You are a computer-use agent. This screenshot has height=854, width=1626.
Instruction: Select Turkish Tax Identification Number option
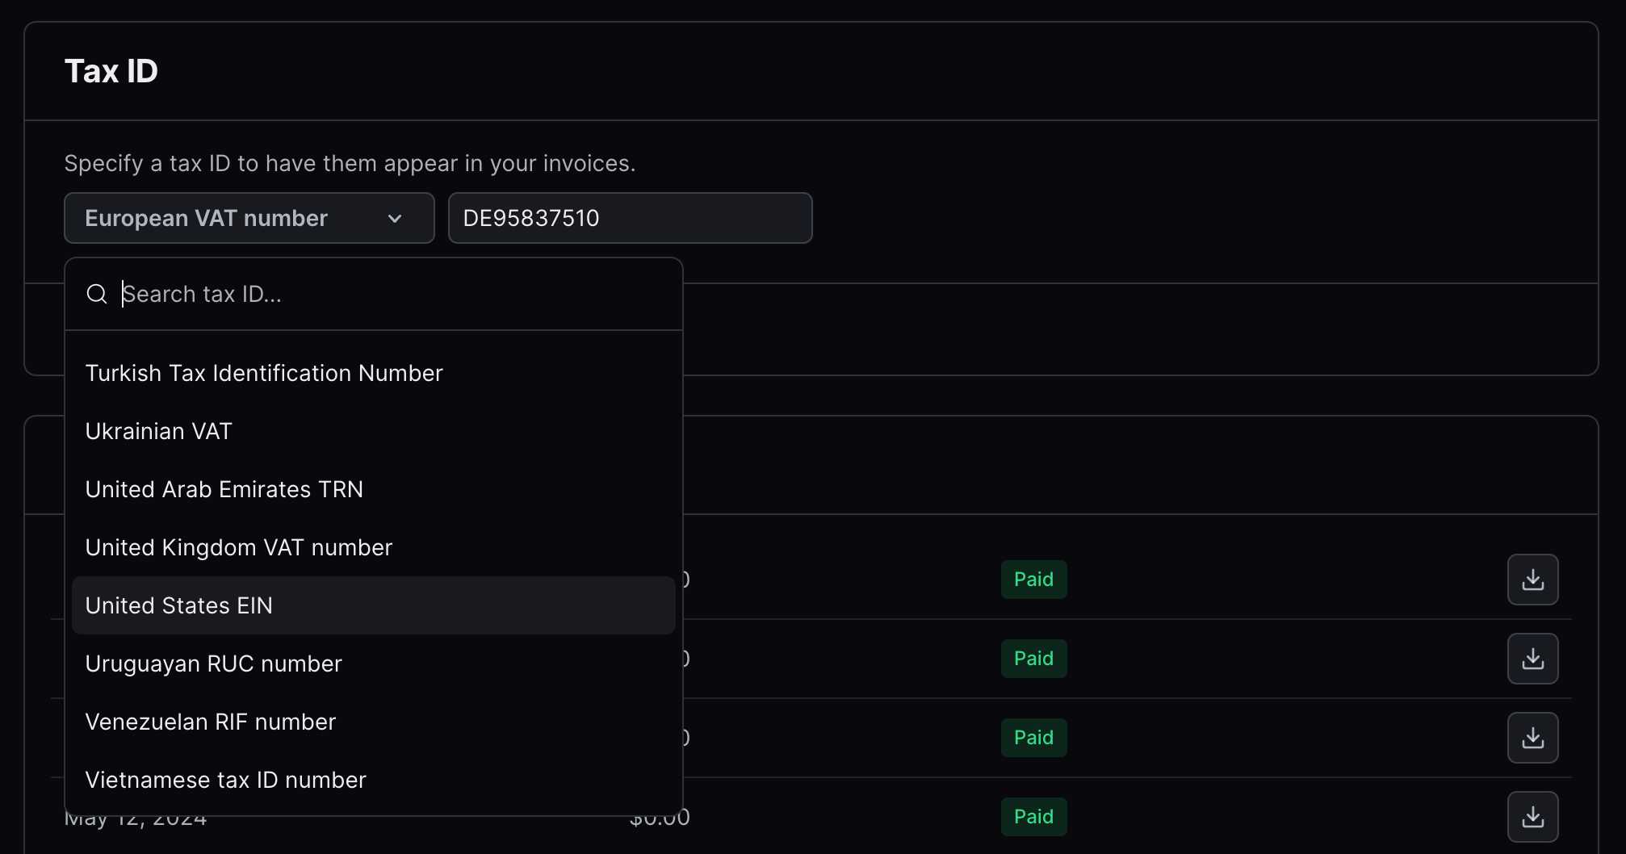(264, 373)
